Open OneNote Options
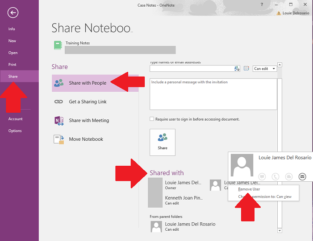313x241 pixels. [x=15, y=131]
